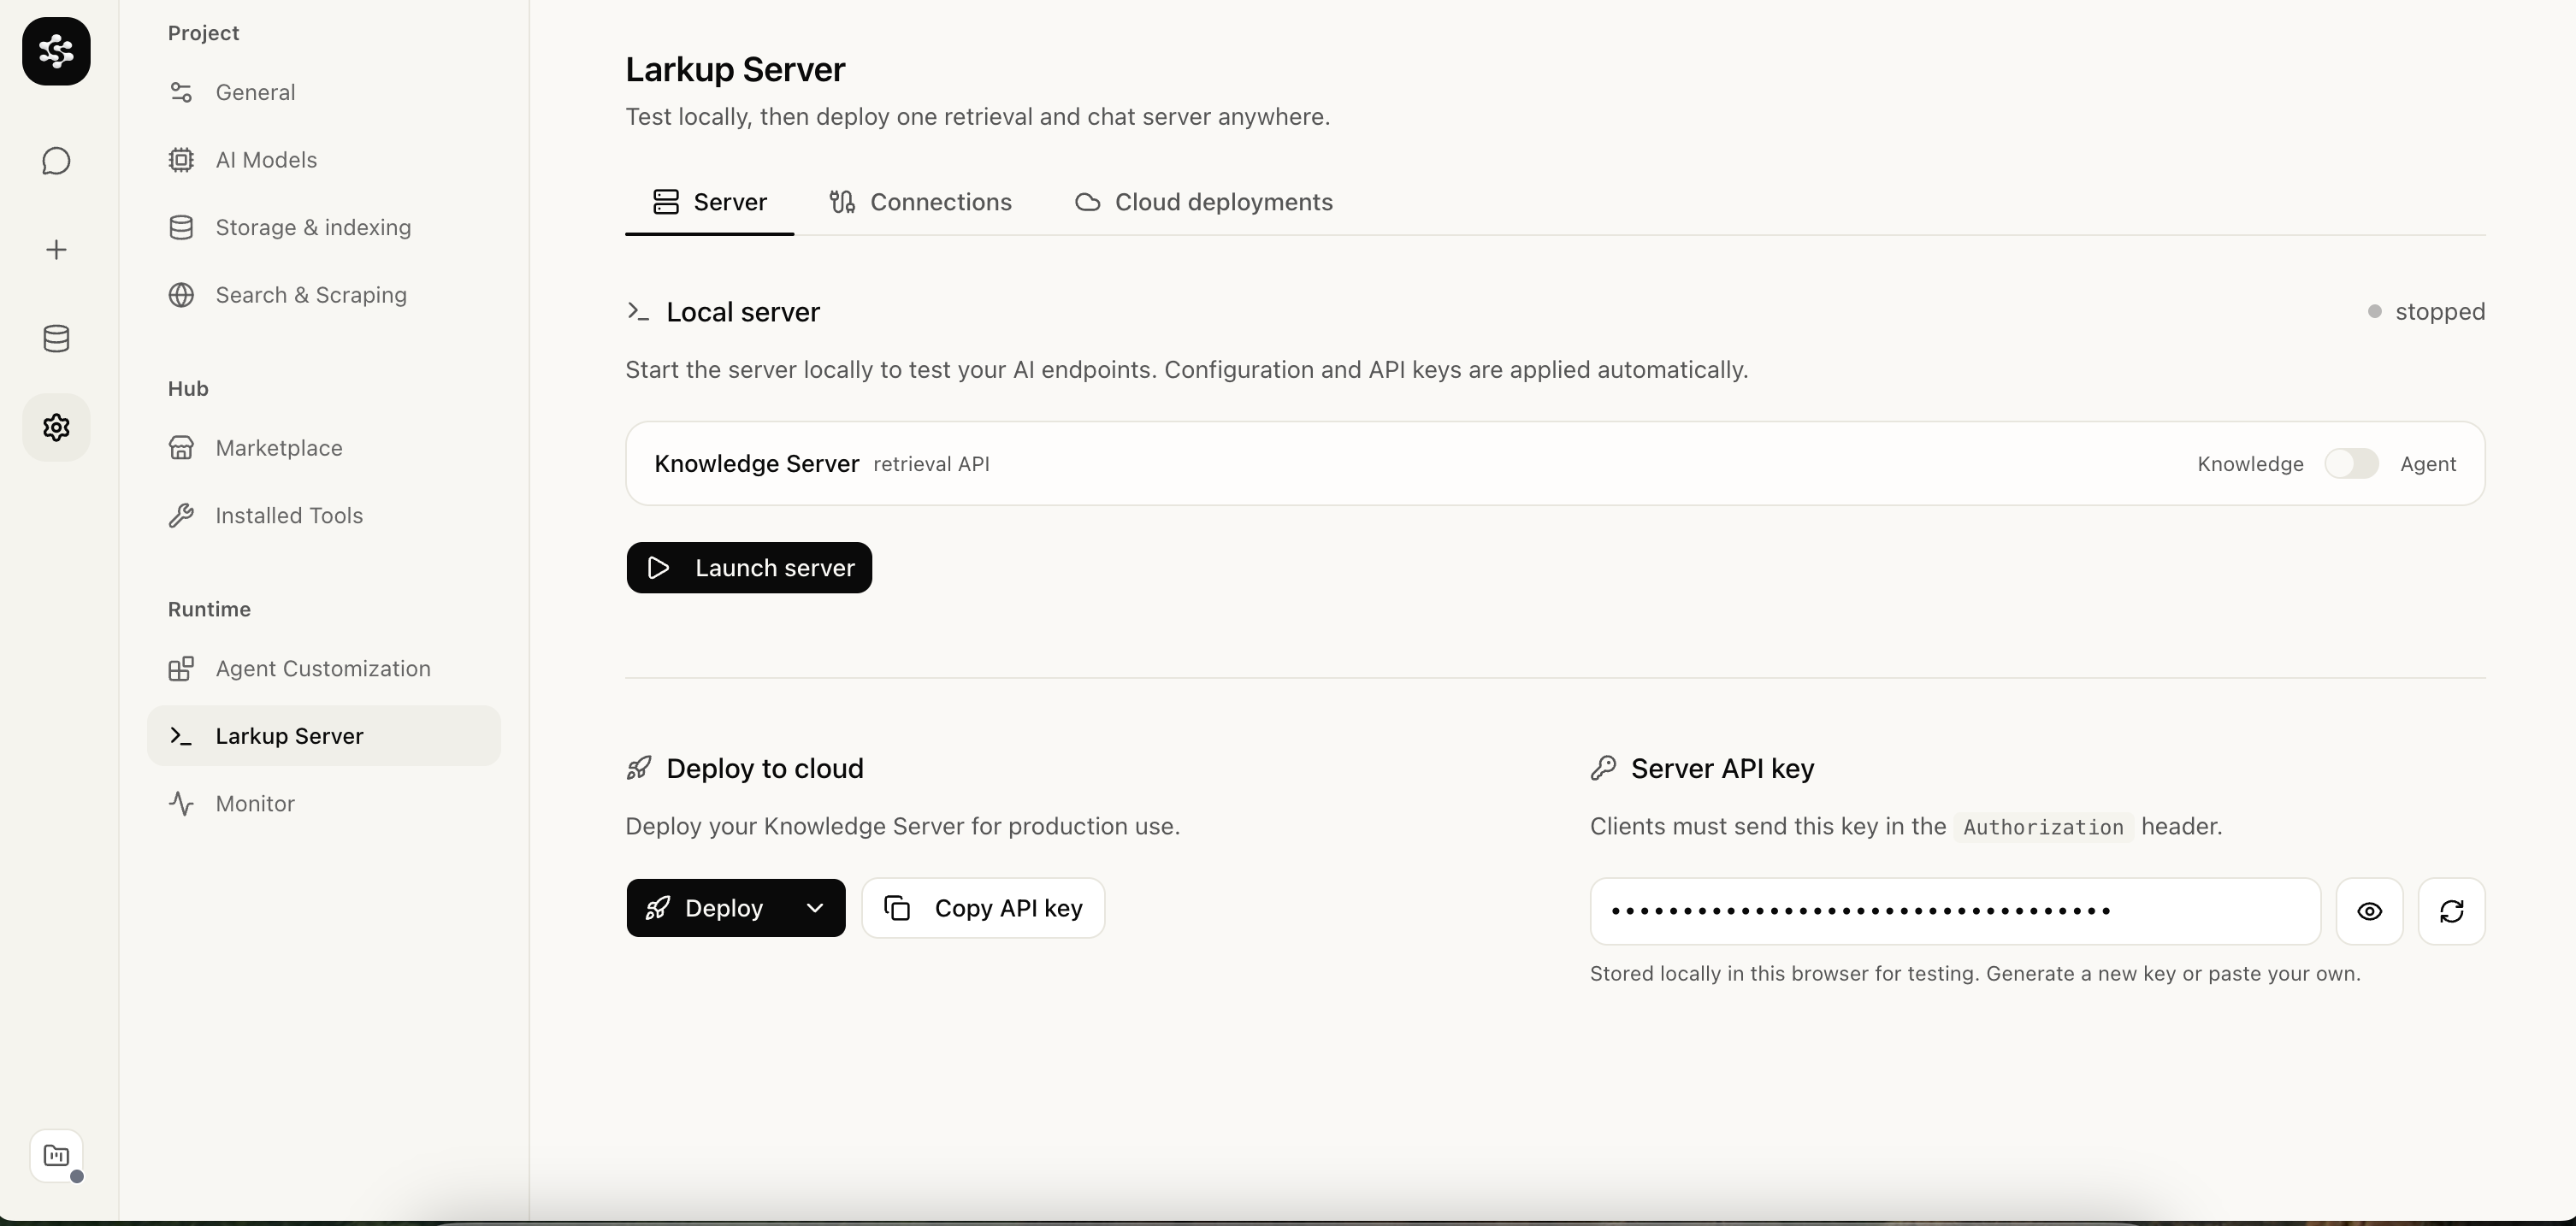Open Search & Scraping settings
Screen dimensions: 2576x1226
coord(324,295)
